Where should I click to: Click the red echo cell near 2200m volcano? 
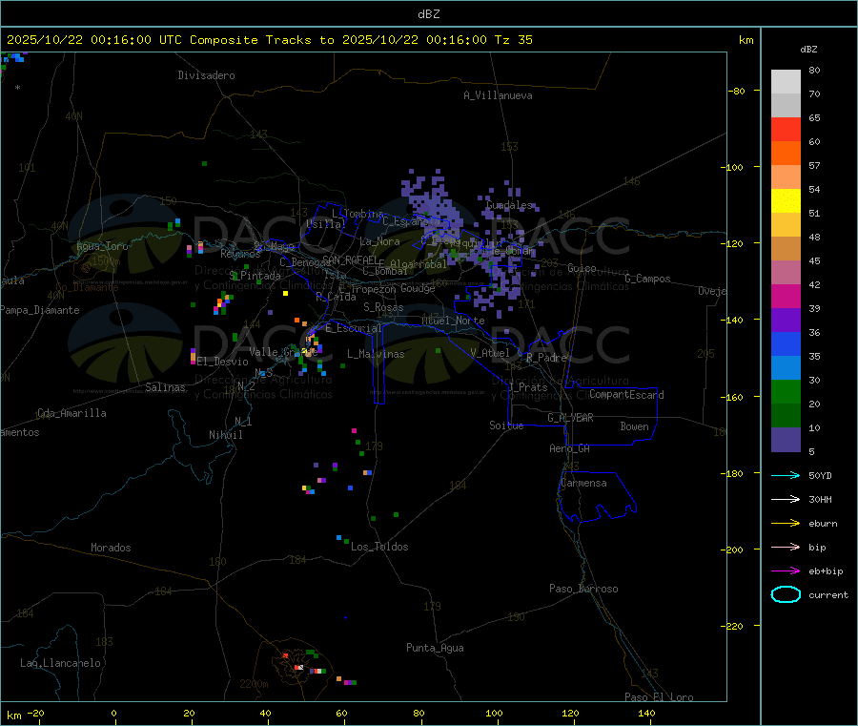pyautogui.click(x=285, y=655)
